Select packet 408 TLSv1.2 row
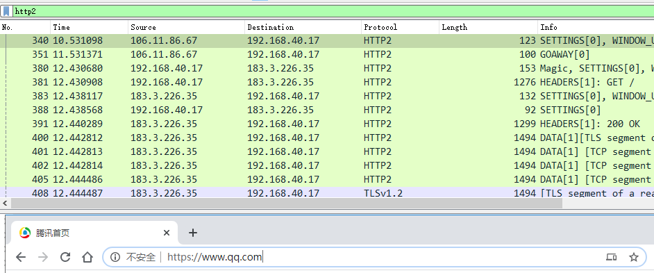Screen dimensions: 654x273 pyautogui.click(x=327, y=192)
